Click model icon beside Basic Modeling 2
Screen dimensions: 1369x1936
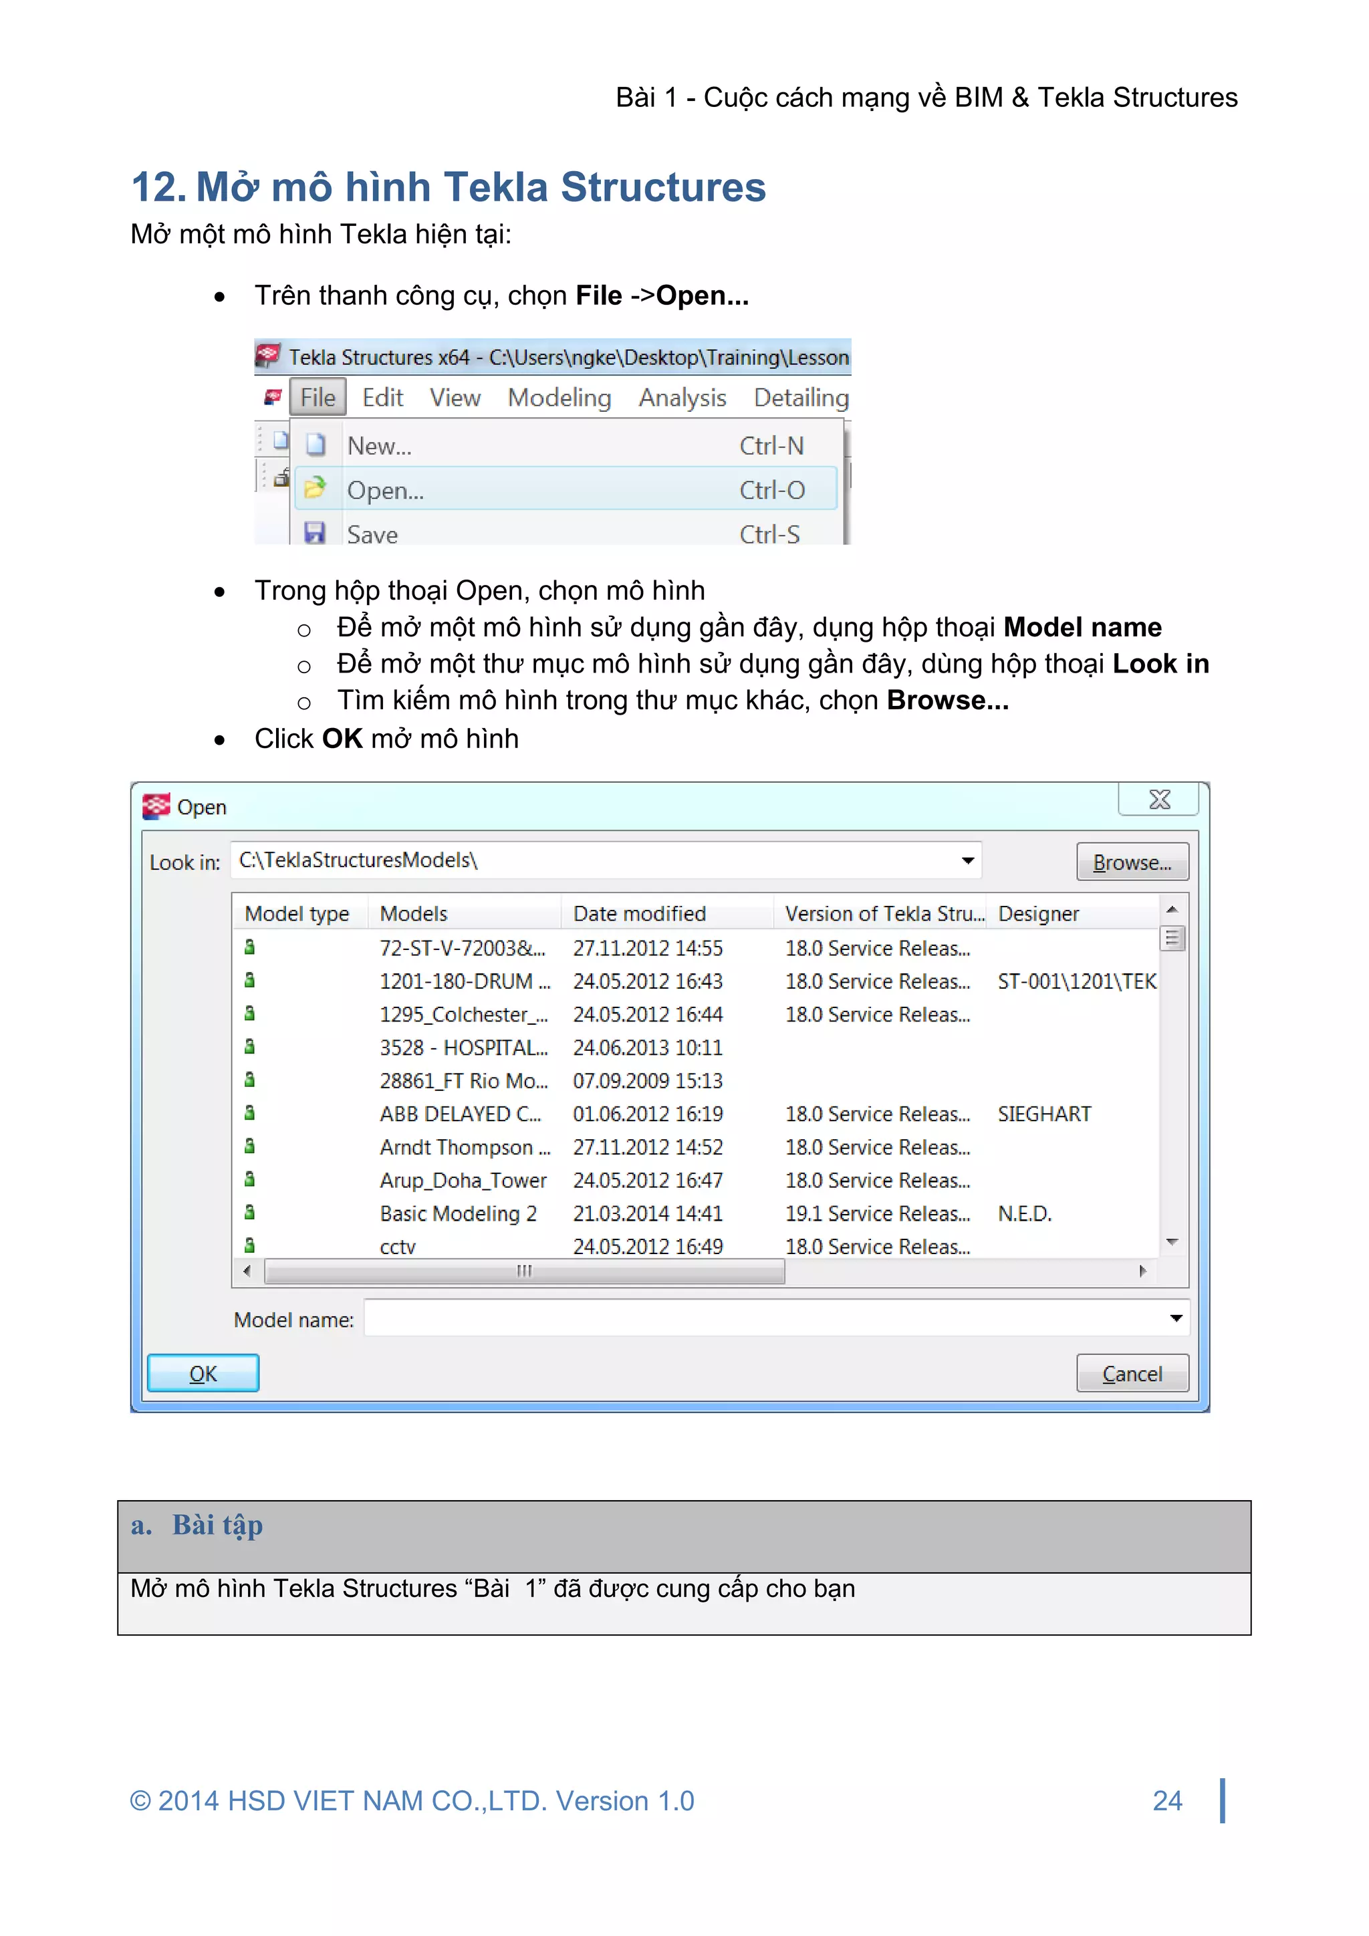(249, 1213)
